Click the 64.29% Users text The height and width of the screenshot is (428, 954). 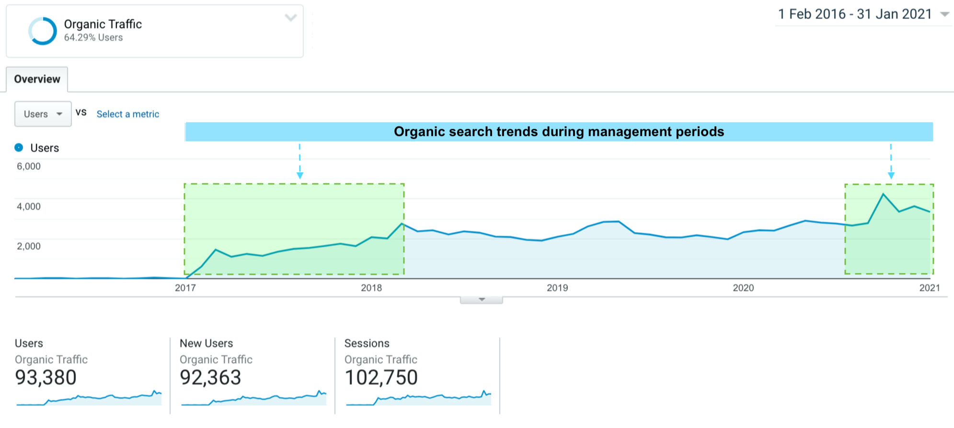pyautogui.click(x=93, y=37)
